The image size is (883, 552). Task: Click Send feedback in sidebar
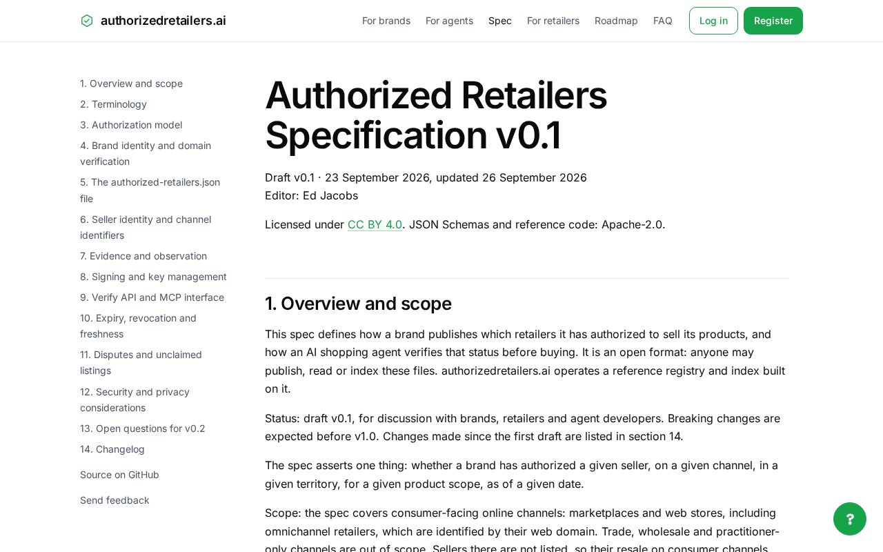coord(115,500)
